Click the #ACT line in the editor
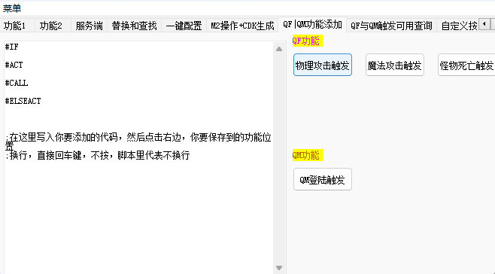 point(14,65)
